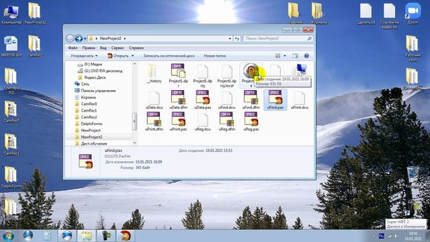Select the uData.dcu file icon
The width and height of the screenshot is (430, 242).
[x=154, y=97]
